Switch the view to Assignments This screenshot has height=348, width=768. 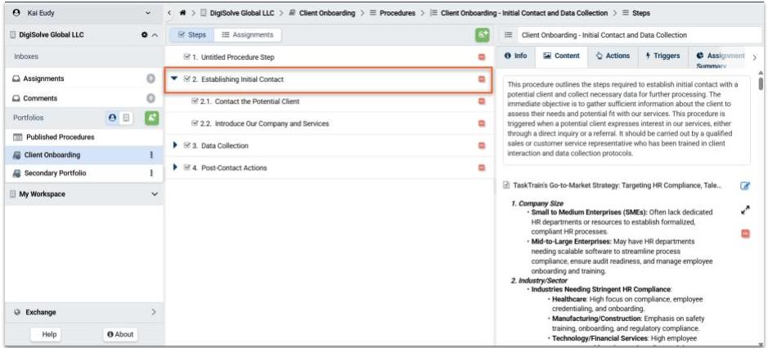247,35
